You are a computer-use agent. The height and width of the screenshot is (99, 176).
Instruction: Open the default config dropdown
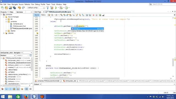click(36, 8)
